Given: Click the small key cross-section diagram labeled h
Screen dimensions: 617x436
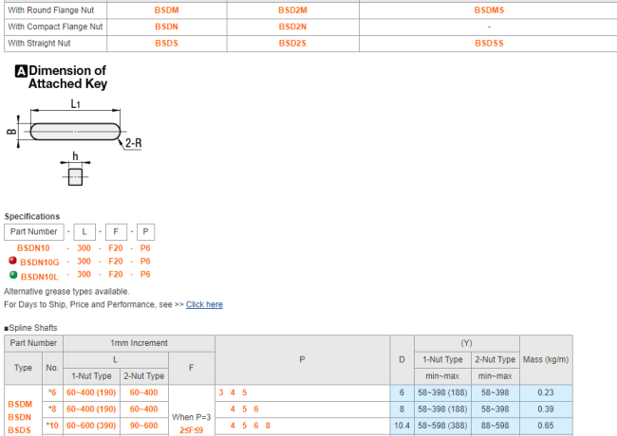Looking at the screenshot, I should (x=75, y=177).
